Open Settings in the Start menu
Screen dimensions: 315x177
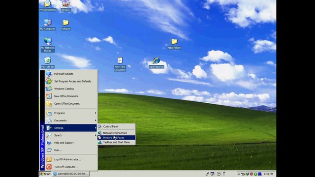tap(71, 128)
